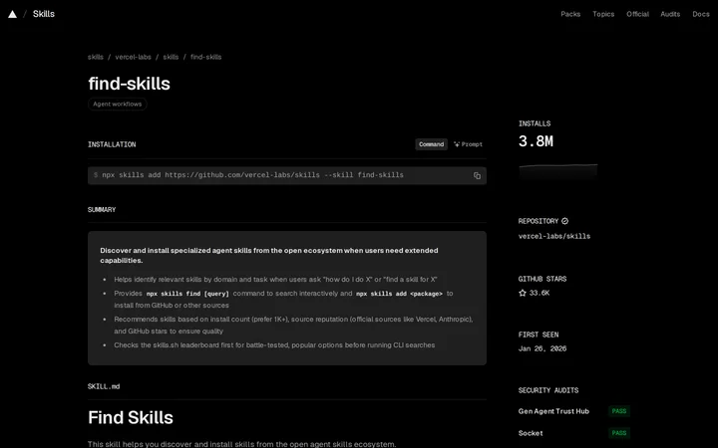This screenshot has width=718, height=448.
Task: Click the SUMMARY section label
Action: [102, 210]
